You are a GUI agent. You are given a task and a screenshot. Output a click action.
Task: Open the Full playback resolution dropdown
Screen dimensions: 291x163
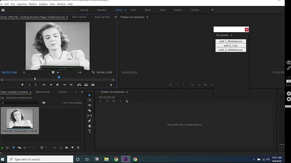tap(83, 73)
